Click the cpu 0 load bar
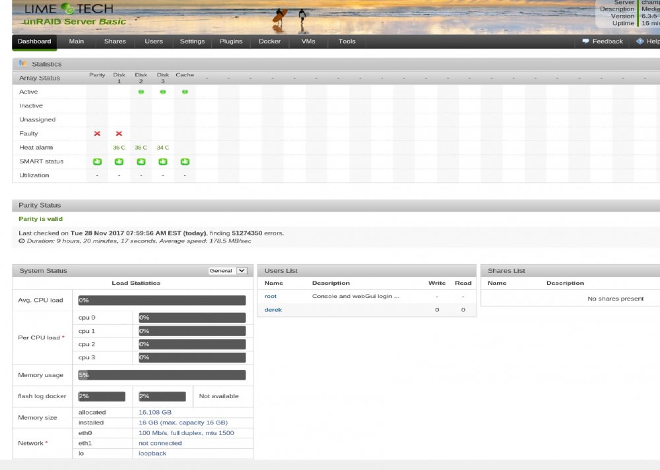 [192, 317]
